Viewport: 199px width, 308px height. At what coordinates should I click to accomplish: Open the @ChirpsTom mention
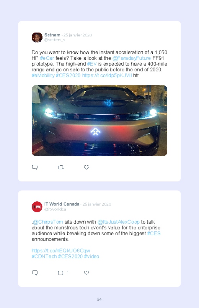(x=48, y=222)
